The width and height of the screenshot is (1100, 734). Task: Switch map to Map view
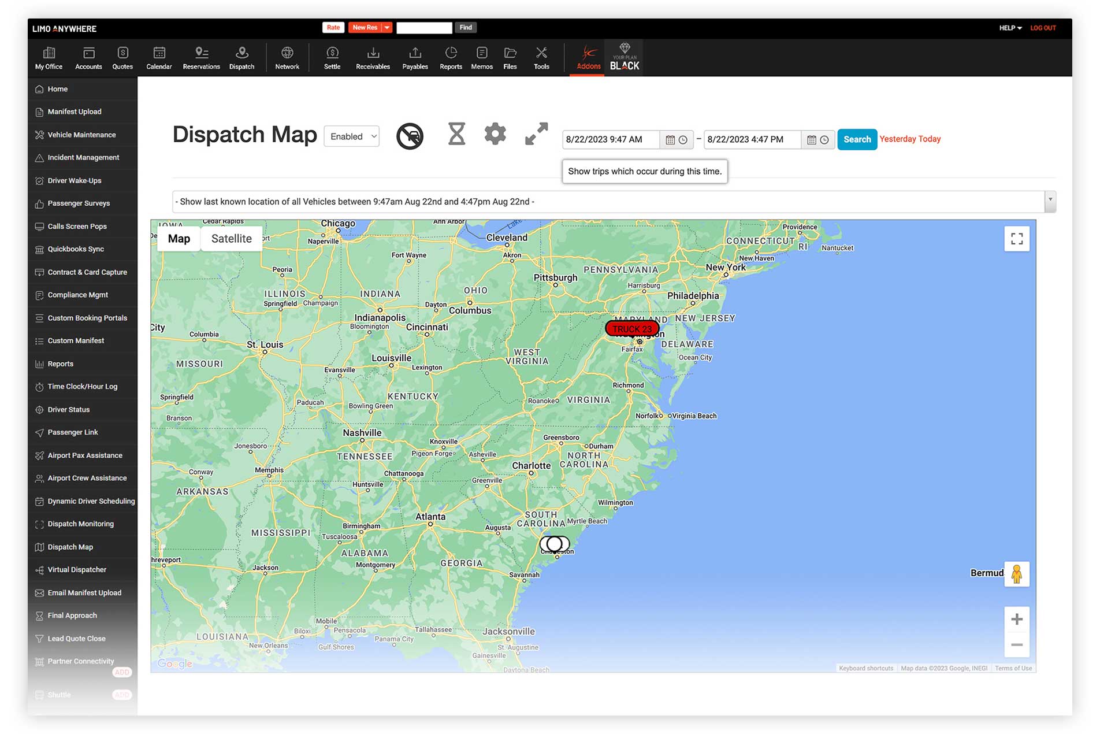[179, 239]
